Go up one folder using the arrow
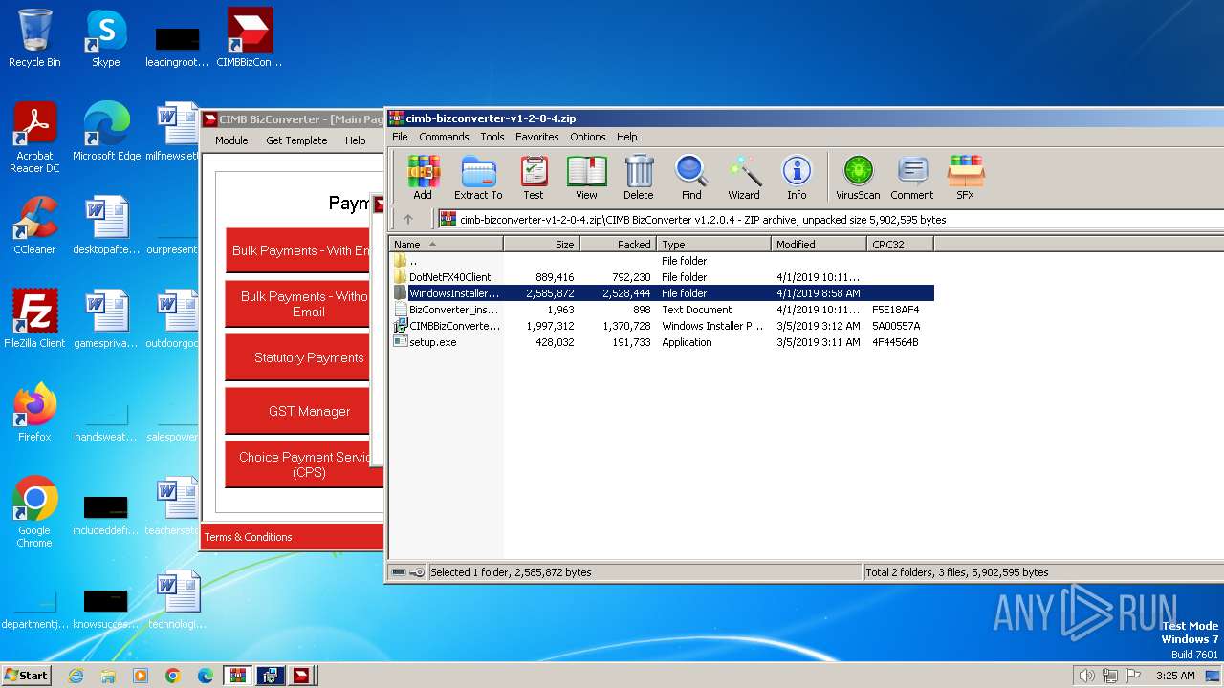1224x688 pixels. click(x=408, y=220)
